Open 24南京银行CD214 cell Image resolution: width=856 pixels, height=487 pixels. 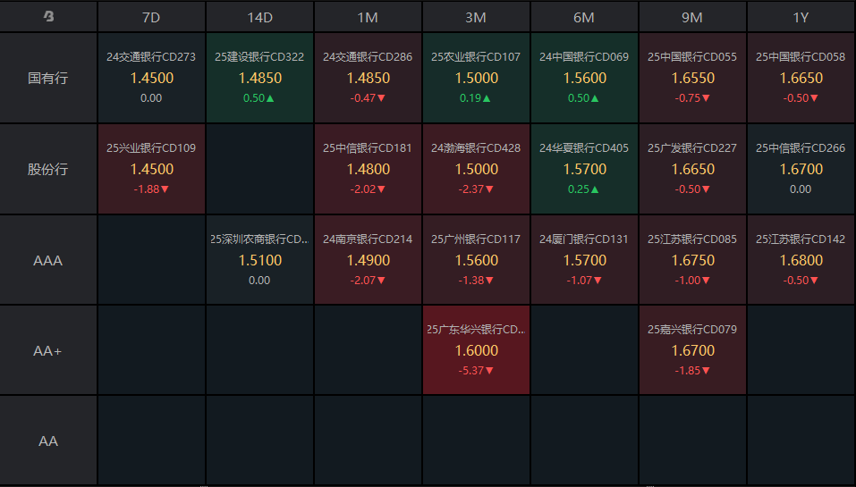(368, 260)
